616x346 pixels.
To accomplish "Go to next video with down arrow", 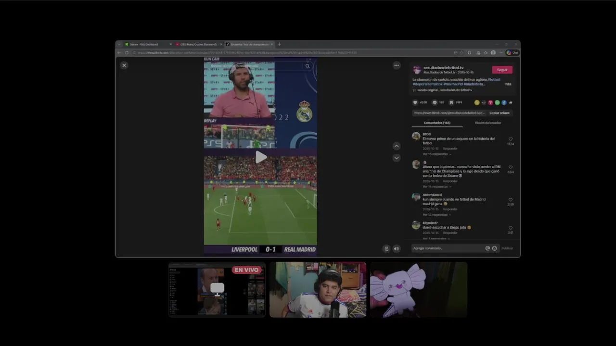I will click(x=397, y=158).
